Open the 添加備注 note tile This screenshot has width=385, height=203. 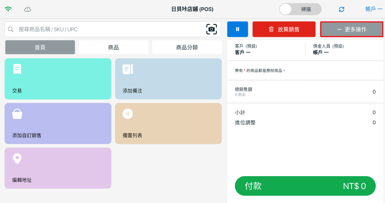[x=168, y=79]
